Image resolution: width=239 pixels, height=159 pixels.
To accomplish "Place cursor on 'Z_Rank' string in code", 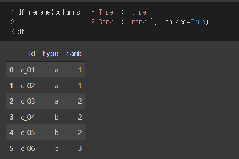I will (102, 22).
